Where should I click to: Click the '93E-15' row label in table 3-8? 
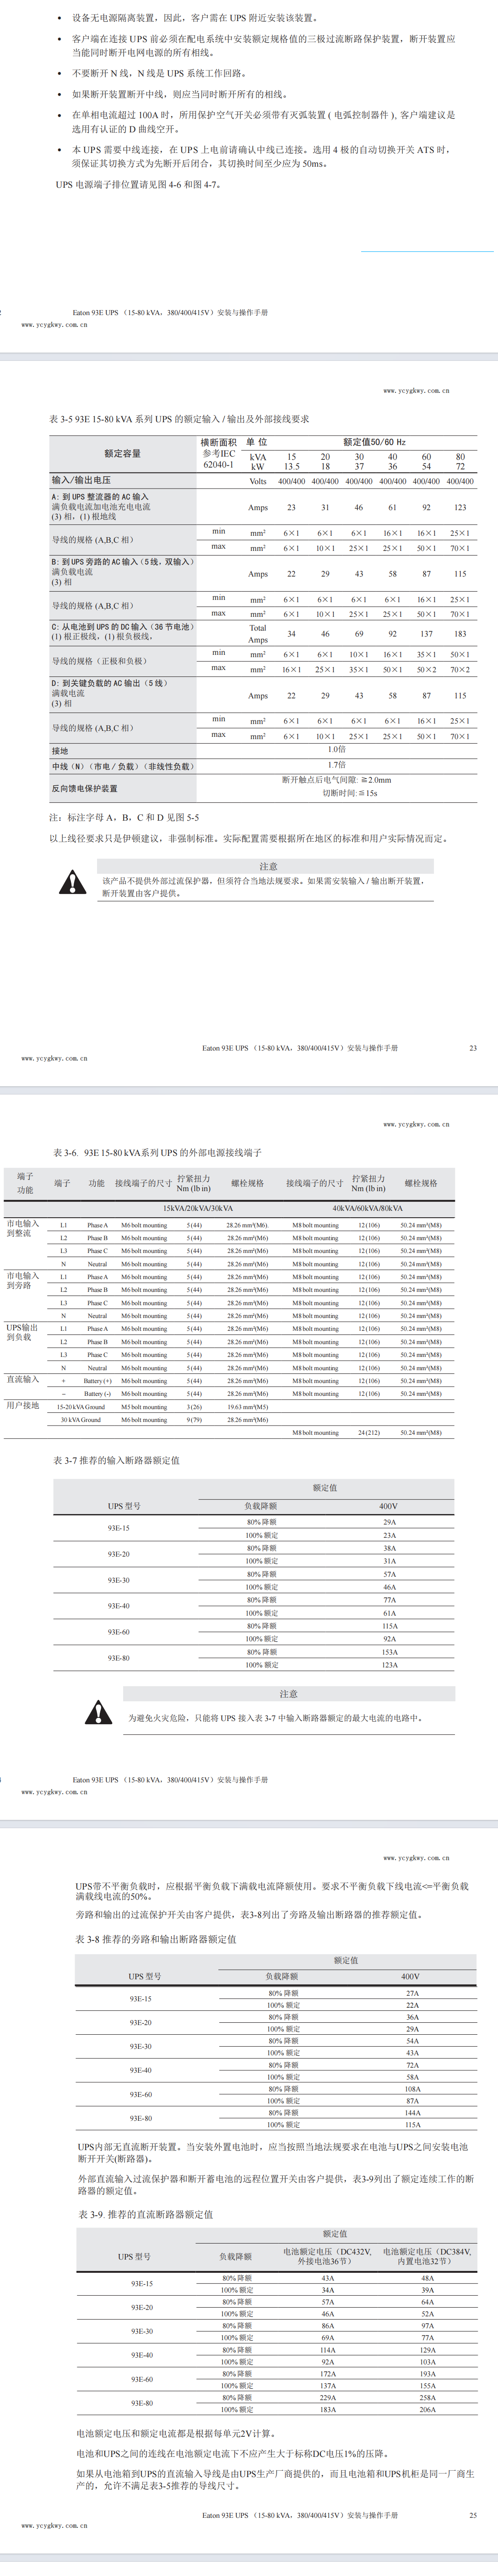140,1998
